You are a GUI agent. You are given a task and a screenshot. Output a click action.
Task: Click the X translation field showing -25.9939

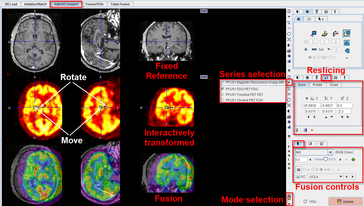pos(311,105)
